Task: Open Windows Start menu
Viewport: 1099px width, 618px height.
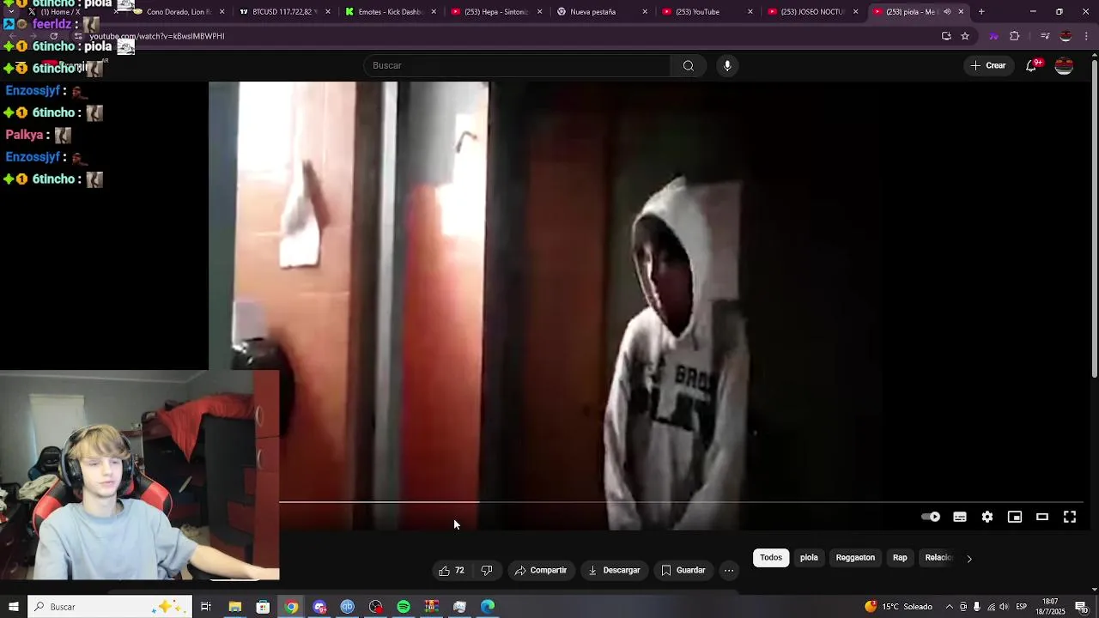Action: 13,607
